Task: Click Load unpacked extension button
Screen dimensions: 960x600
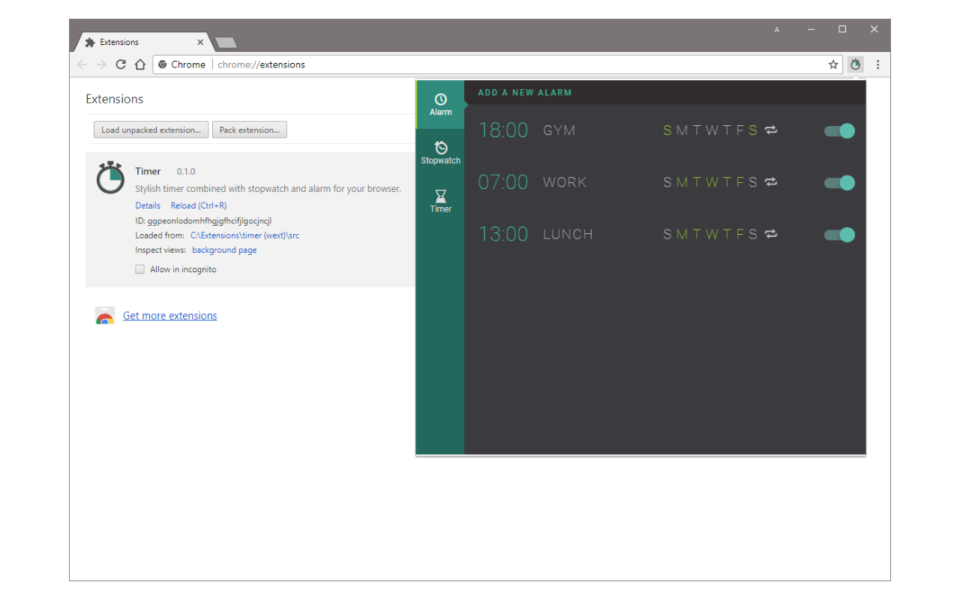Action: pos(151,130)
